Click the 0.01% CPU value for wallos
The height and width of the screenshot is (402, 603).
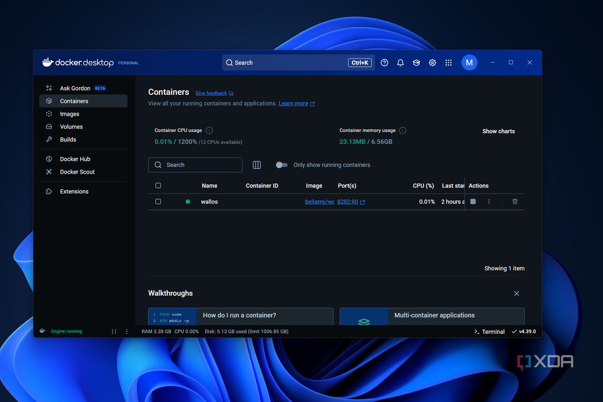[427, 202]
